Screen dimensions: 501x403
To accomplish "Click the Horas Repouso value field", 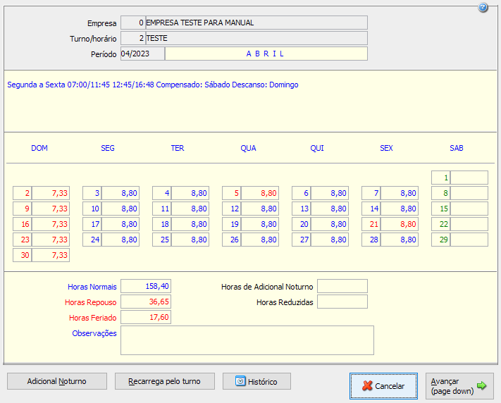I will tap(146, 302).
